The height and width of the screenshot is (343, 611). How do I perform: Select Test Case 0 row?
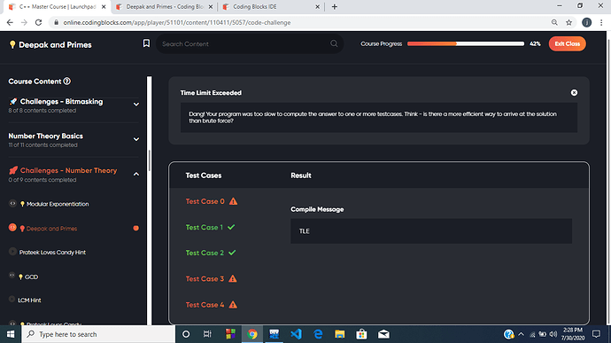212,201
